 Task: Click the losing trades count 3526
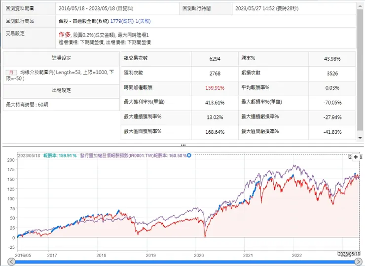(332, 74)
